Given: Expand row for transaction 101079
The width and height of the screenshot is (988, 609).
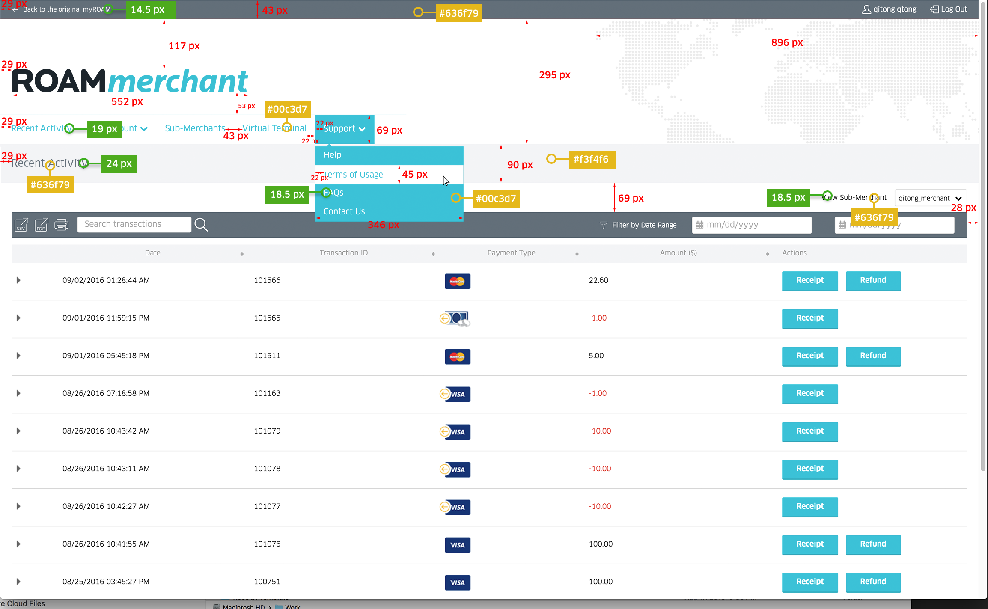Looking at the screenshot, I should (18, 431).
